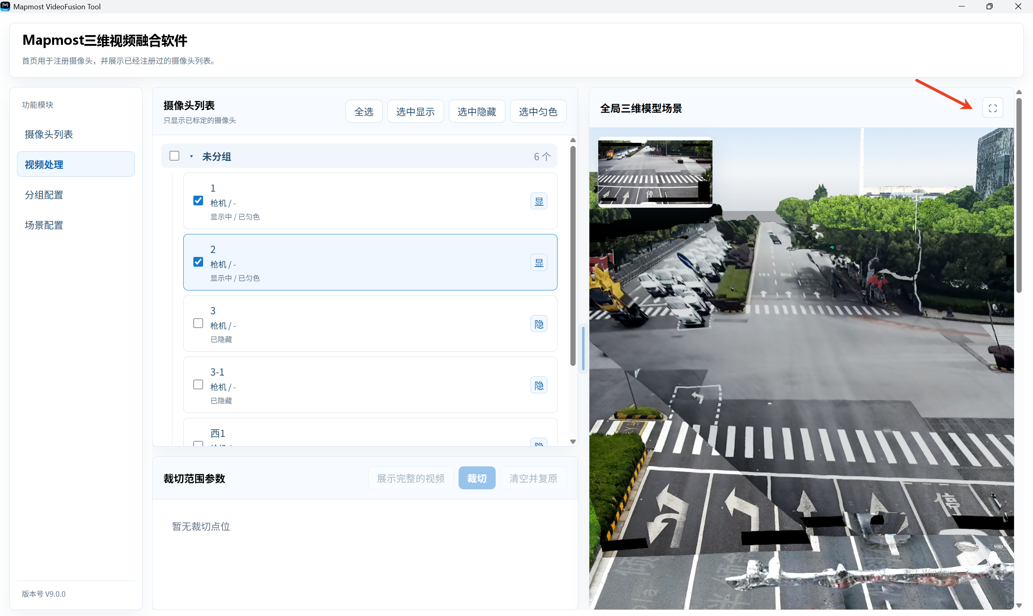Screen dimensions: 1033x616
Task: Collapse the 未分组 group arrow
Action: (x=191, y=157)
